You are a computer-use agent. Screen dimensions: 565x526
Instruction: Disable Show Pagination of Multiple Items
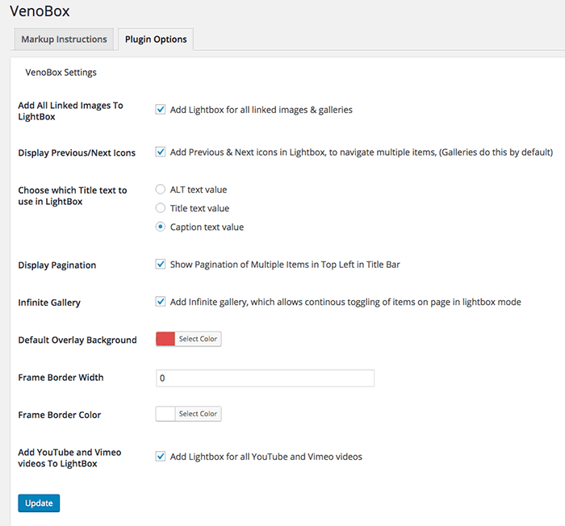pos(161,264)
